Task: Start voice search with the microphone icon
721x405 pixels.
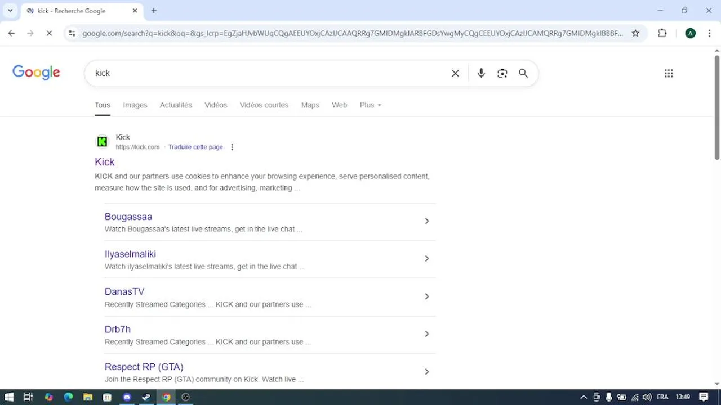Action: [481, 73]
